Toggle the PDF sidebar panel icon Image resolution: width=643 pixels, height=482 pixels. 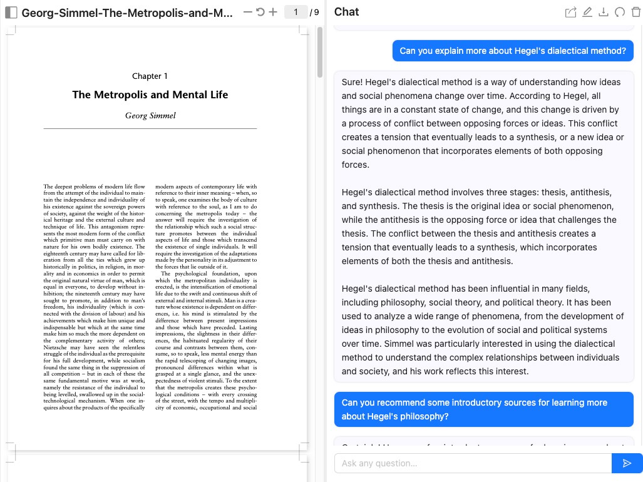coord(11,13)
